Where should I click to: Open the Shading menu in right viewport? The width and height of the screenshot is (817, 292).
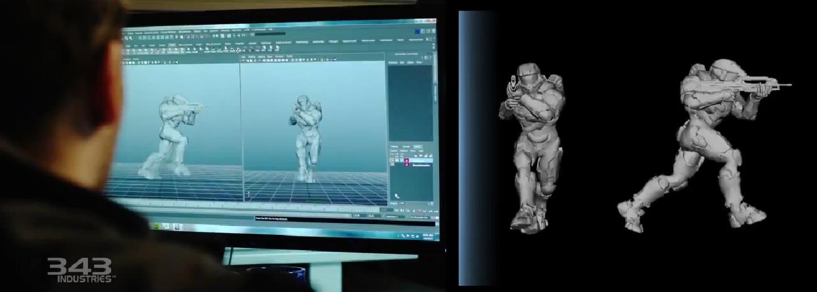[x=252, y=57]
